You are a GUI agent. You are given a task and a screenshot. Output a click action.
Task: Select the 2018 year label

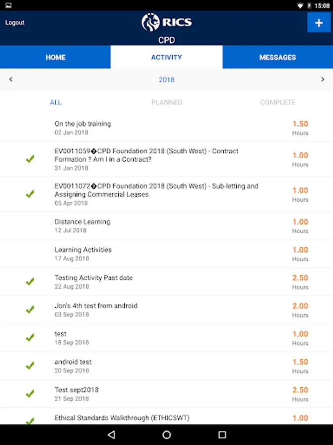pyautogui.click(x=167, y=80)
